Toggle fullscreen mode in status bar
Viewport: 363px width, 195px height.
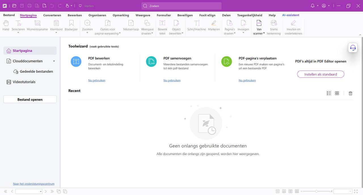tap(356, 192)
